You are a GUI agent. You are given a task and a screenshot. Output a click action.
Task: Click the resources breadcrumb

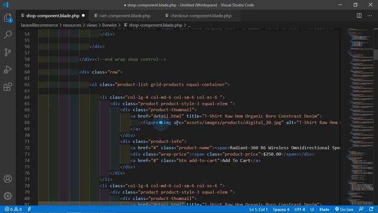click(x=72, y=25)
